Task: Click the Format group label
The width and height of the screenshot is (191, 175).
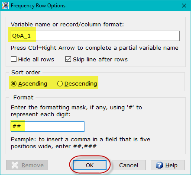Action: pos(23,98)
